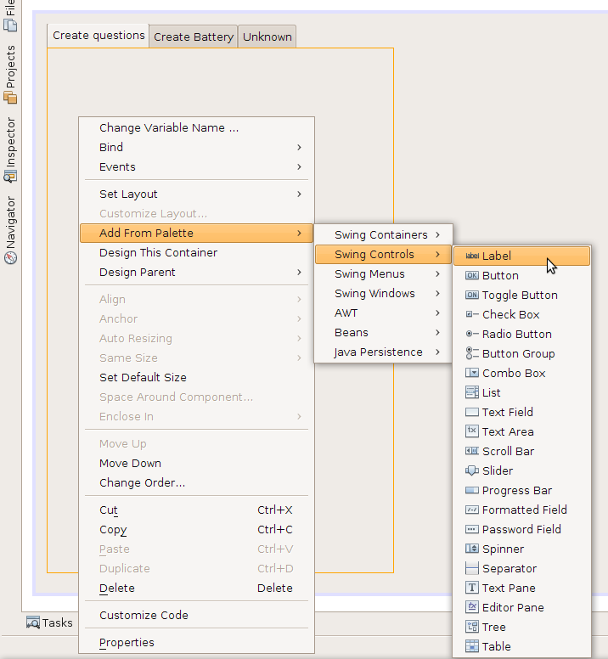Choose Change Variable Name menu entry

(x=196, y=127)
